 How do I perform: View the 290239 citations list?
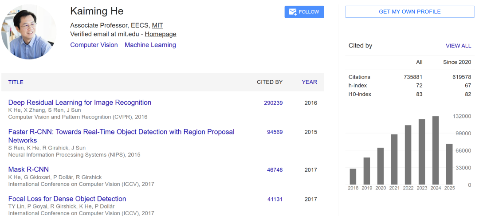(x=273, y=103)
